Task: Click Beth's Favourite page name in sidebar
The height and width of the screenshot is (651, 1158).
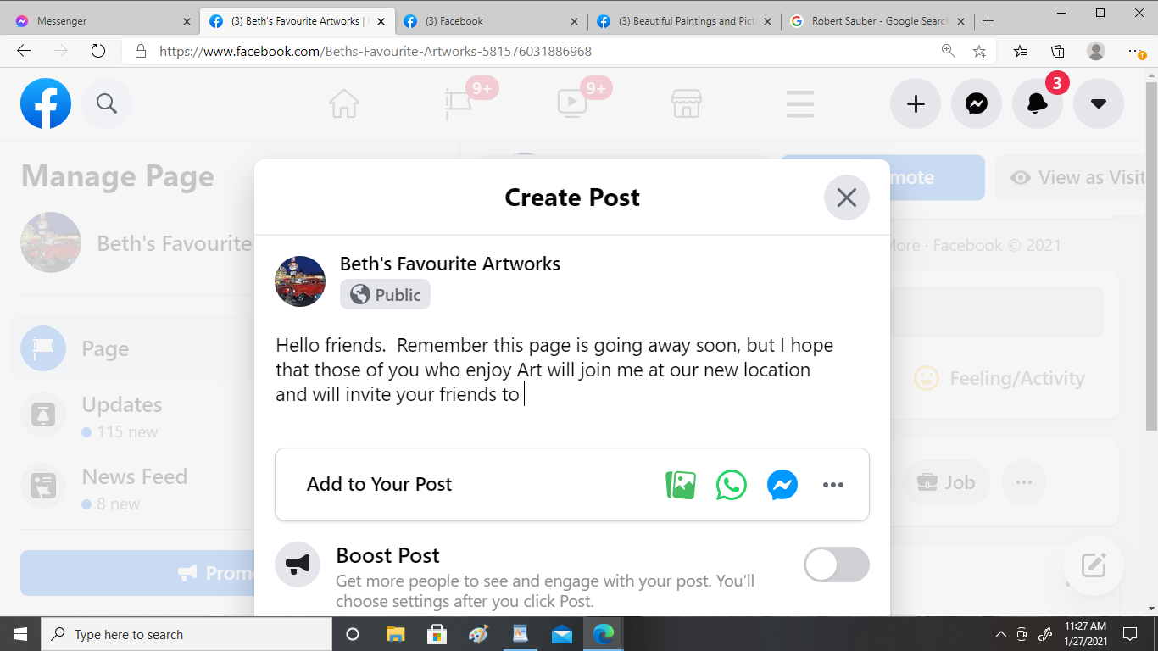Action: pyautogui.click(x=174, y=244)
